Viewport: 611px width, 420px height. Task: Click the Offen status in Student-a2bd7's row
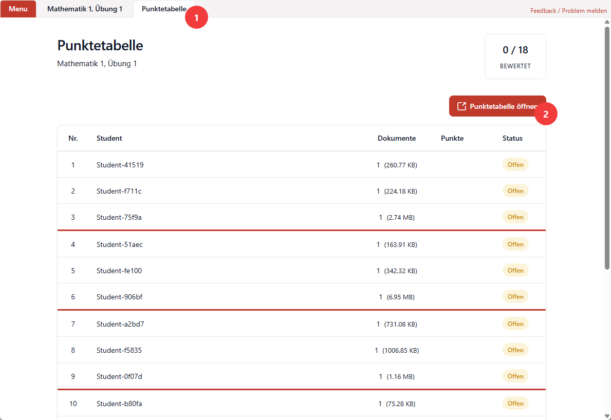[515, 323]
